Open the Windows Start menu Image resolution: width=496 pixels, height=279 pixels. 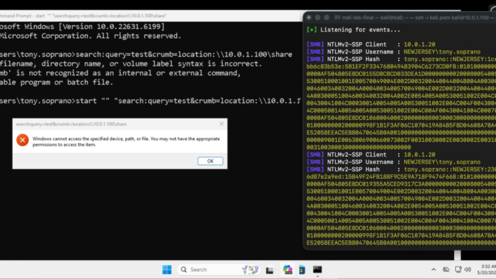click(x=167, y=270)
